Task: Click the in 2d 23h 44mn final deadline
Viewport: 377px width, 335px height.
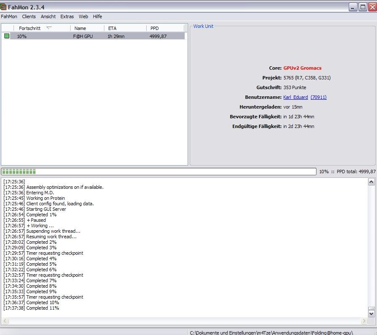Action: 299,126
